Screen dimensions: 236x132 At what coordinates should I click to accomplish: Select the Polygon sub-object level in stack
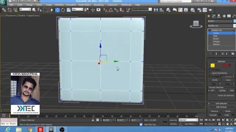coord(216,41)
